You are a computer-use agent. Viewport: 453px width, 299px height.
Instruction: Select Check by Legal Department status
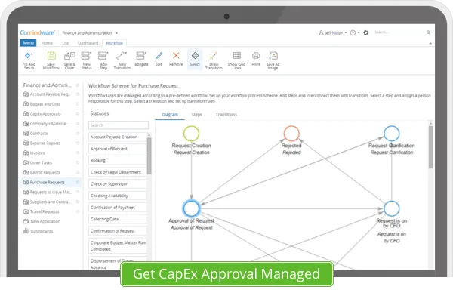coord(118,172)
